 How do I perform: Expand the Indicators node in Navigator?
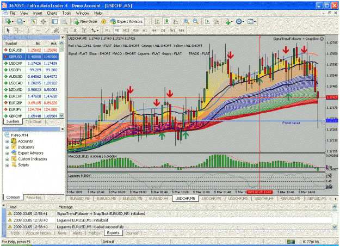coord(7,147)
